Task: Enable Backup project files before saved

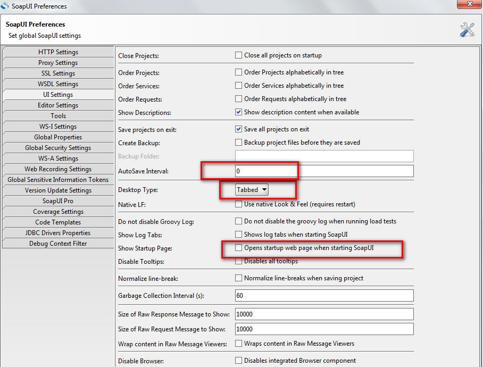Action: coord(238,142)
